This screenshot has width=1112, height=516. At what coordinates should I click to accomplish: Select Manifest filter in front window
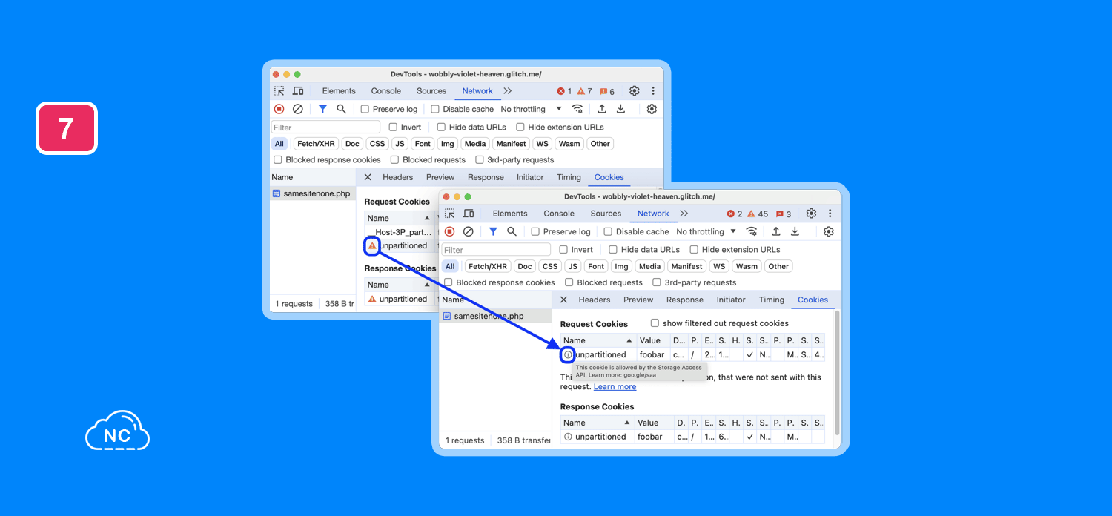point(687,266)
